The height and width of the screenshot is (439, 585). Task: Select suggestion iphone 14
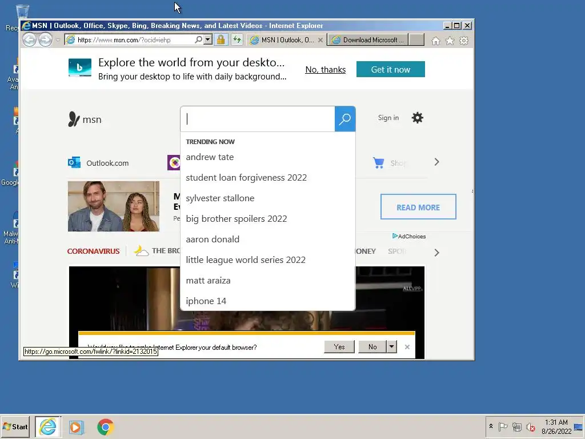pyautogui.click(x=206, y=301)
